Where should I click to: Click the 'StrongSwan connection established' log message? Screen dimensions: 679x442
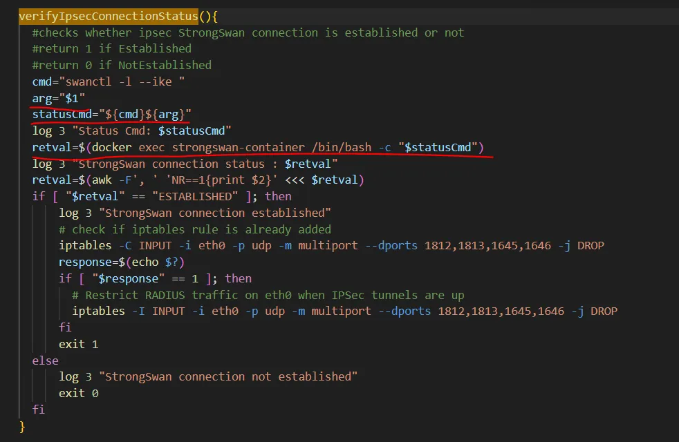215,213
